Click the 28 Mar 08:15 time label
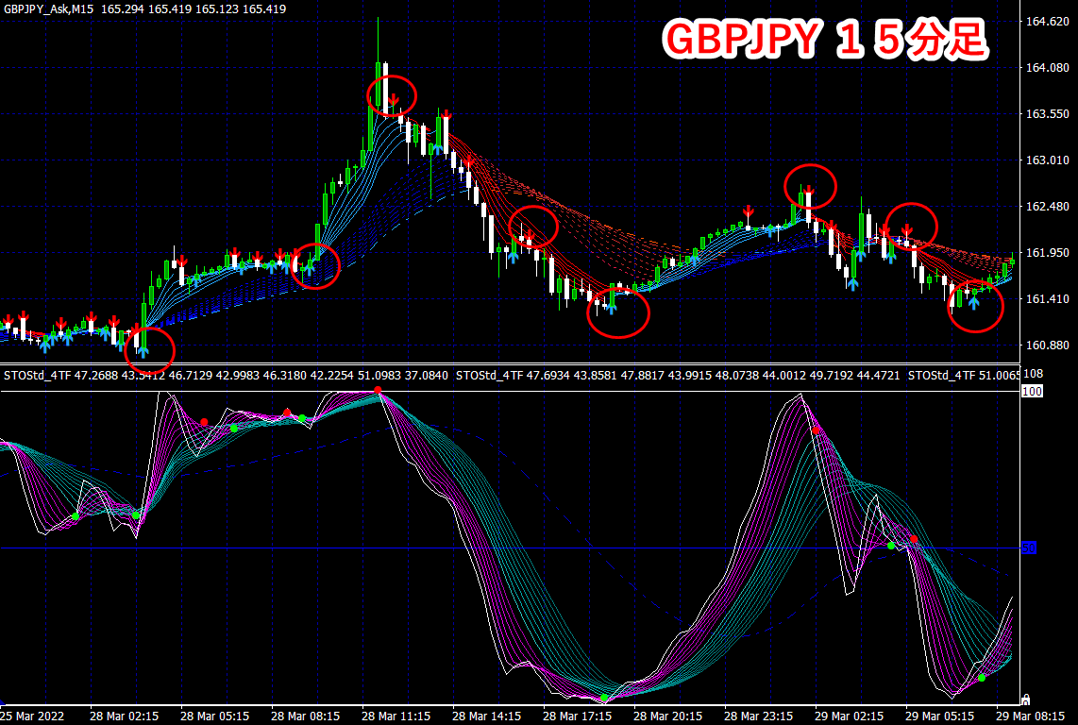 click(x=305, y=717)
